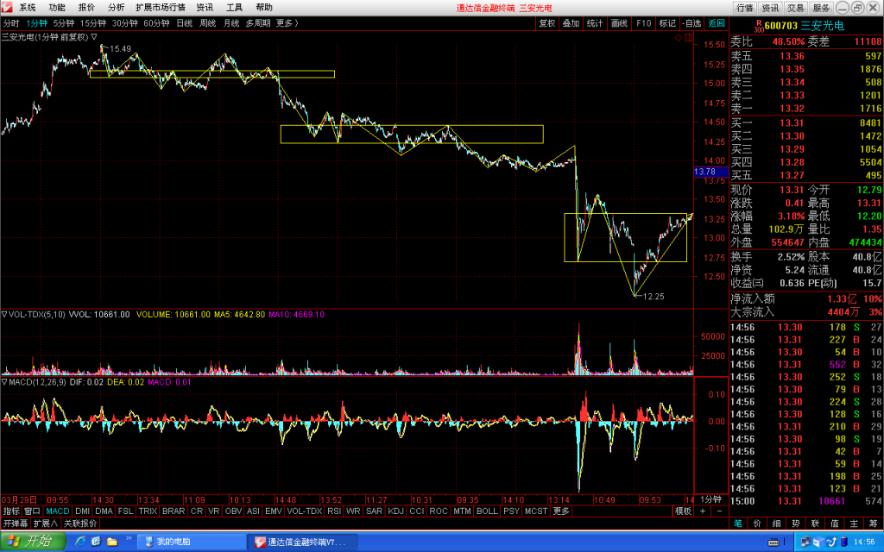Screen dimensions: 884x552
Task: Switch to the 日线 daily chart tab
Action: click(x=185, y=23)
